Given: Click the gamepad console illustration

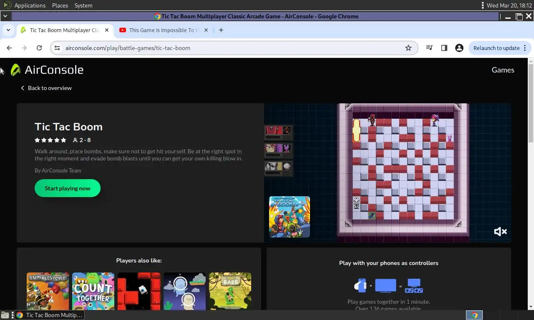Looking at the screenshot, I should click(415, 285).
